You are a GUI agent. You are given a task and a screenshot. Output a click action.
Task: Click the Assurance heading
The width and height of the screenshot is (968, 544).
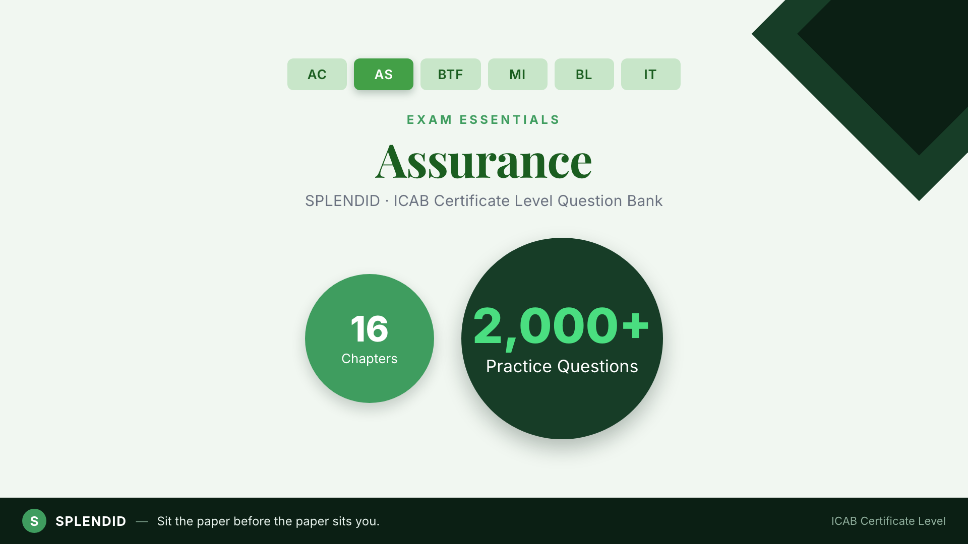coord(483,161)
